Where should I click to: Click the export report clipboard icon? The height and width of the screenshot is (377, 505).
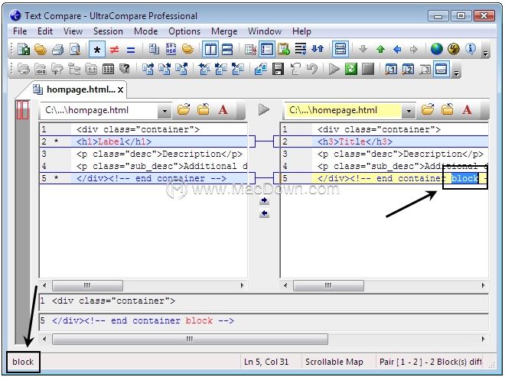pyautogui.click(x=284, y=49)
